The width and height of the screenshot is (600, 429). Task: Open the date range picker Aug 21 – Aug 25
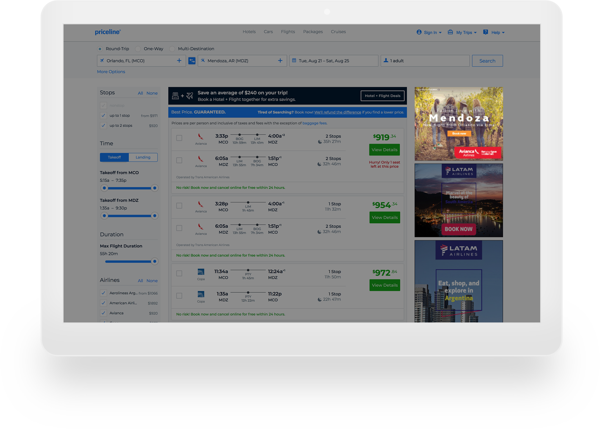tap(334, 61)
